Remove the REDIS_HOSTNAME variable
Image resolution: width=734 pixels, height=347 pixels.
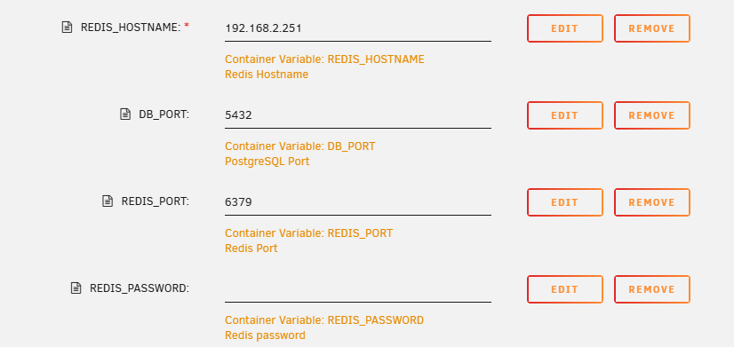coord(652,28)
